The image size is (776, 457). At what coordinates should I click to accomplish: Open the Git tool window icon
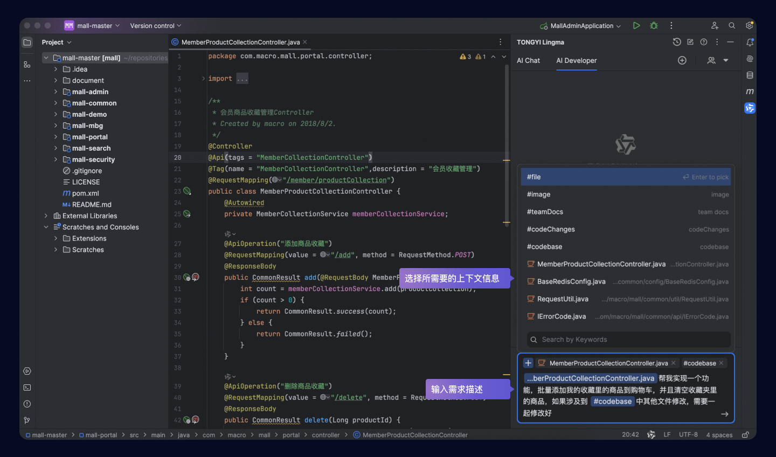coord(27,420)
